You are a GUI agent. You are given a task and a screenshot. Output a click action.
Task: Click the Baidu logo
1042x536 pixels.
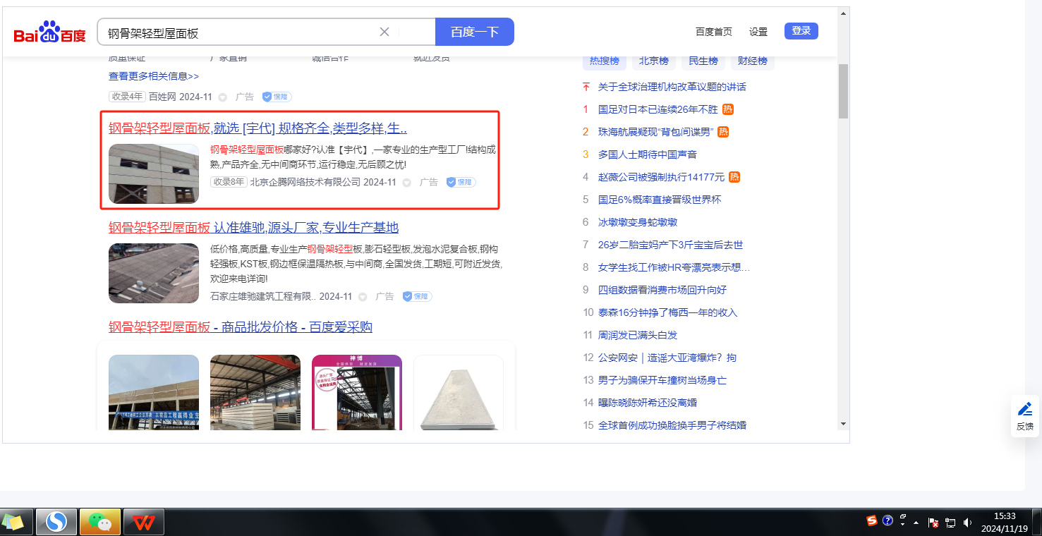pyautogui.click(x=50, y=32)
